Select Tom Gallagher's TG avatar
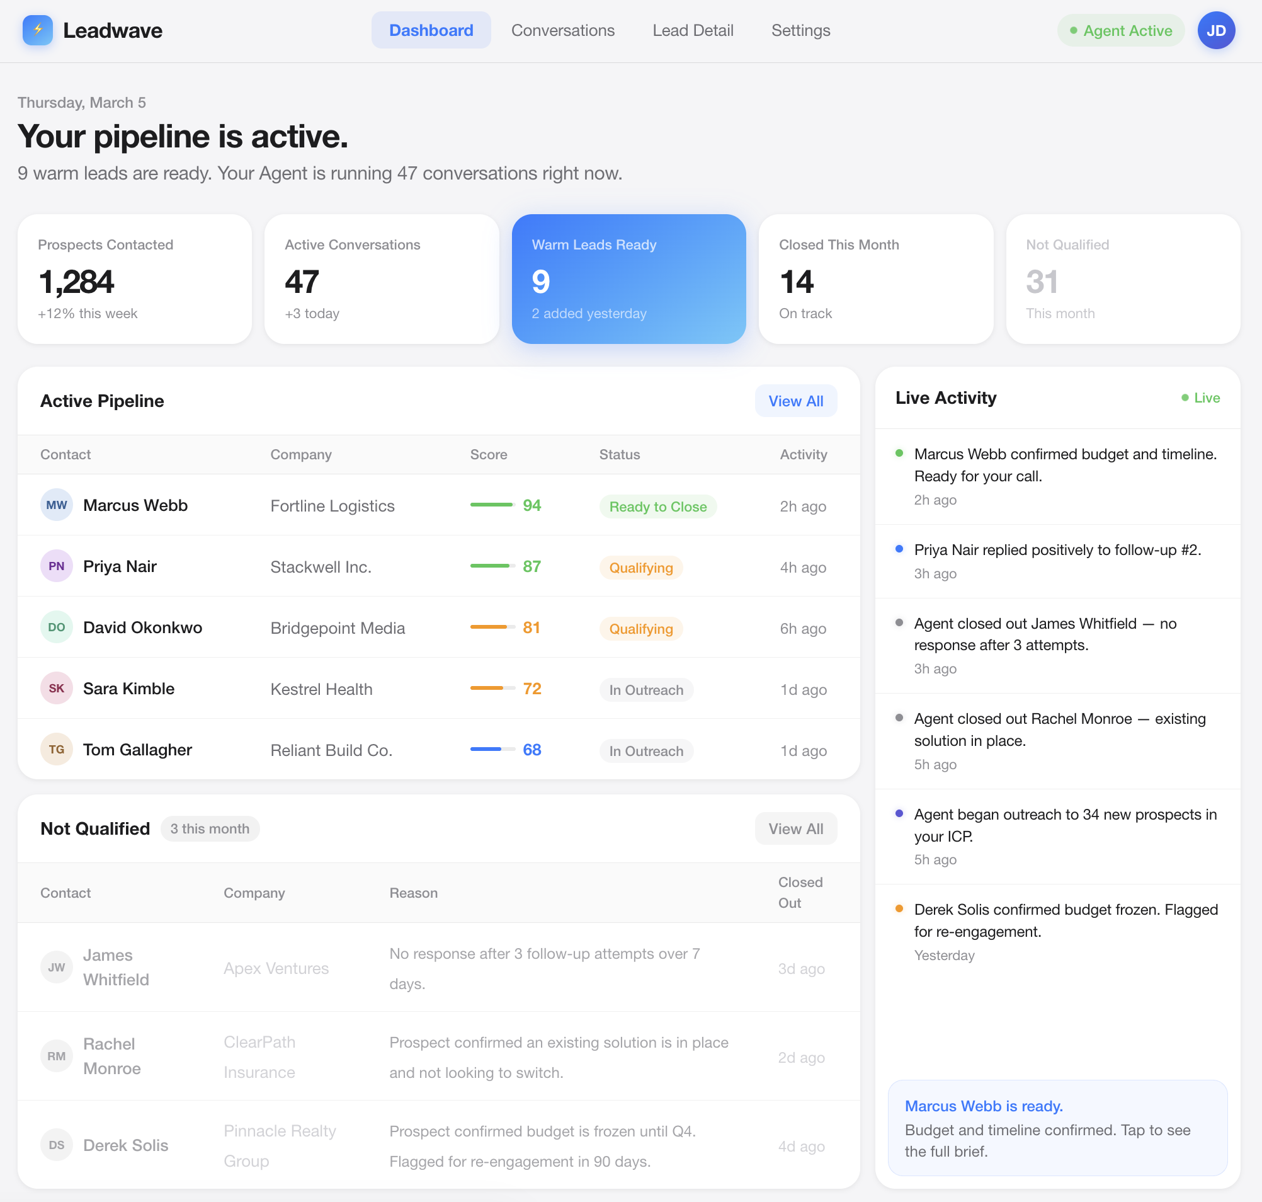 pyautogui.click(x=57, y=749)
